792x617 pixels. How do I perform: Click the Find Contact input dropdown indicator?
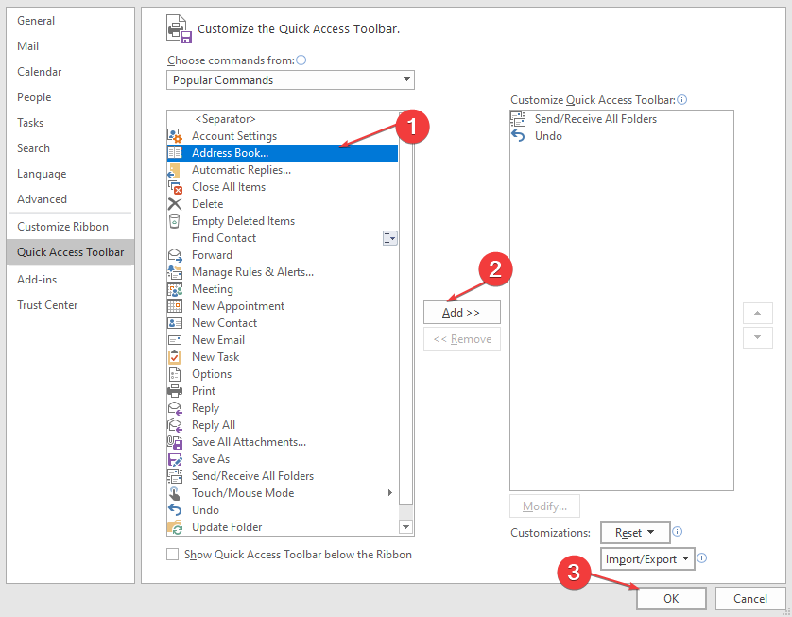390,238
